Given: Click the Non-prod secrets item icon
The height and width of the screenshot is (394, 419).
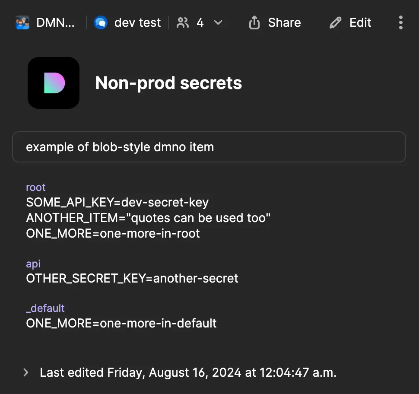Looking at the screenshot, I should pyautogui.click(x=54, y=83).
